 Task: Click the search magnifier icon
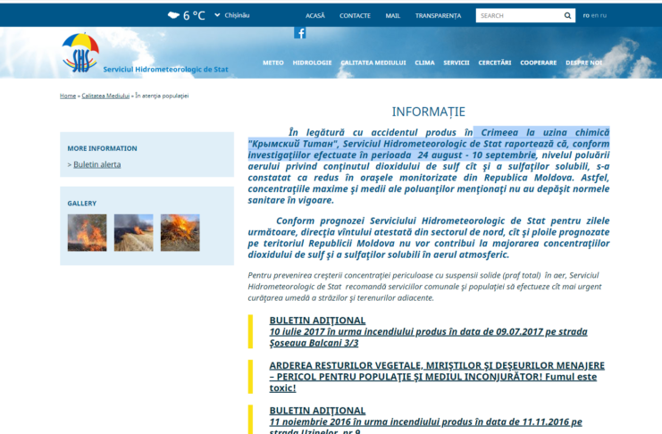[567, 15]
